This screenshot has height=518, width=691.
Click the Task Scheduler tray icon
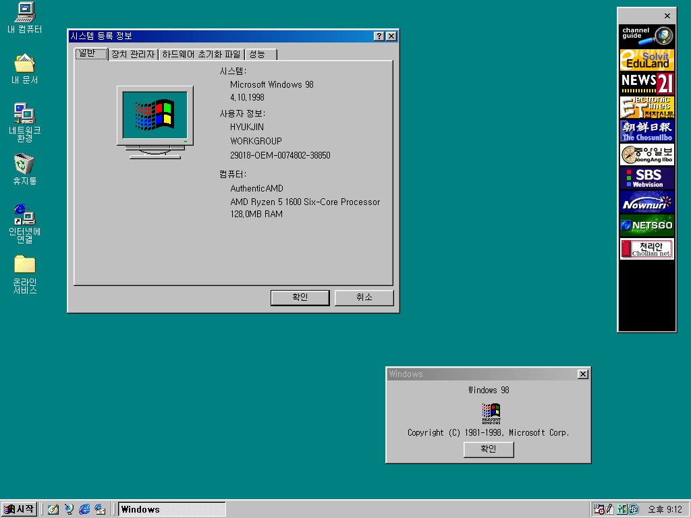coord(599,509)
